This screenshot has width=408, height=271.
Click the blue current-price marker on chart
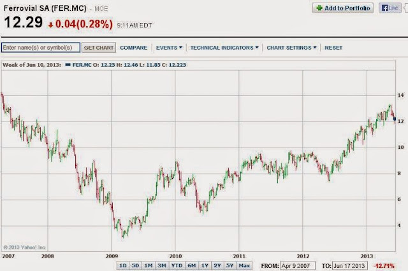point(395,119)
